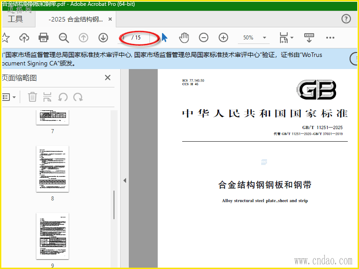Open the thumbnails options list dropdown

[x=9, y=97]
